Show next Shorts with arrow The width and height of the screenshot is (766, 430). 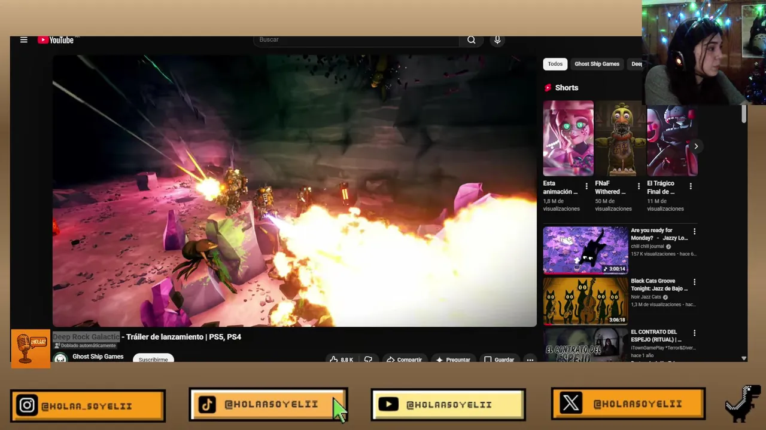(x=696, y=146)
